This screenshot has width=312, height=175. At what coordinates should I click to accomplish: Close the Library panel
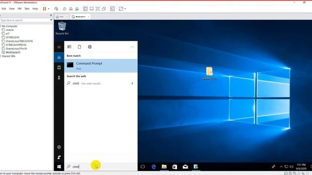51,15
